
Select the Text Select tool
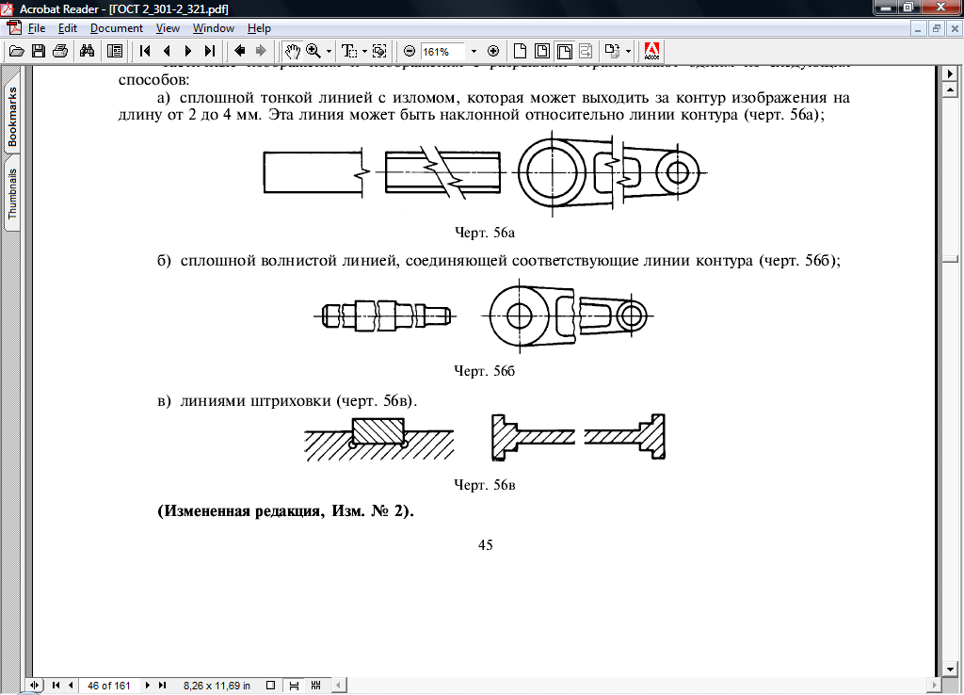coord(349,51)
